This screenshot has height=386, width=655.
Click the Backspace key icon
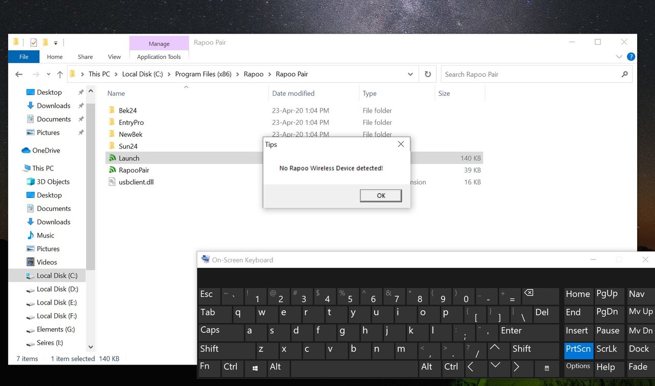[540, 296]
